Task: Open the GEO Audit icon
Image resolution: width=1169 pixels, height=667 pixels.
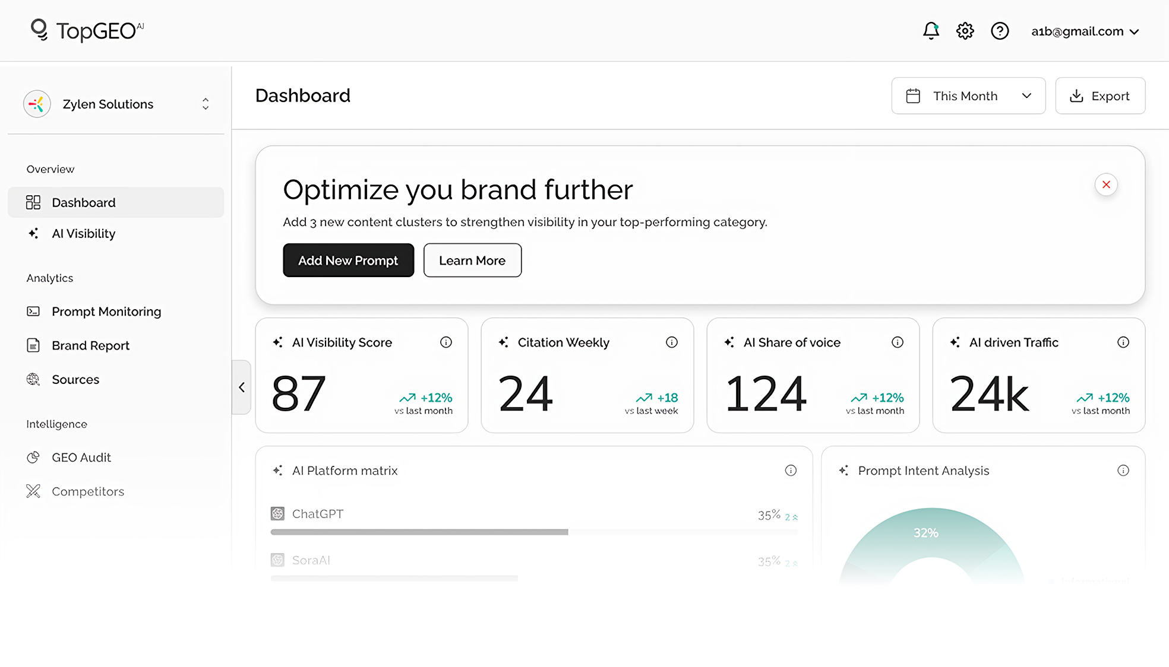Action: pos(34,457)
